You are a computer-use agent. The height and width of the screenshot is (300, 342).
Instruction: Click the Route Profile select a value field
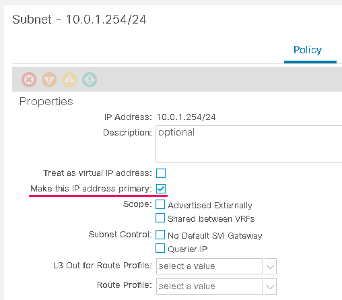point(209,287)
